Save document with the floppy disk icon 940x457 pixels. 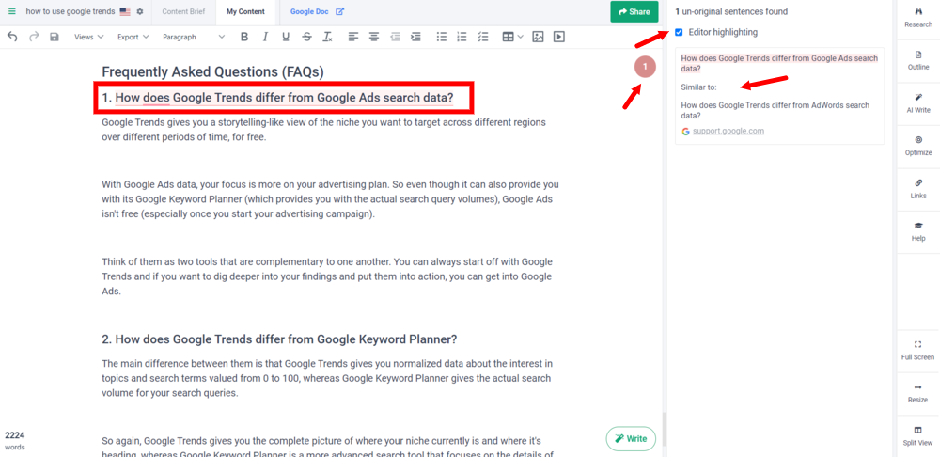(x=54, y=37)
